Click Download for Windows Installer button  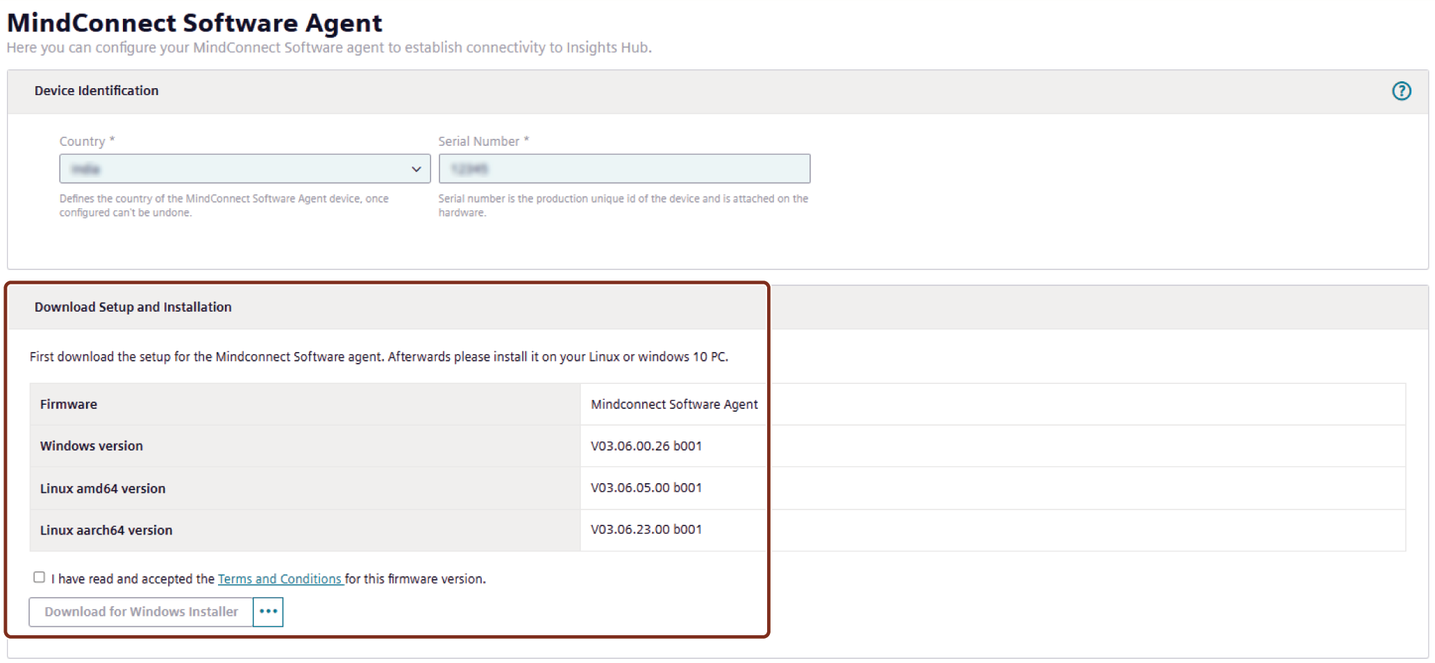pos(141,612)
